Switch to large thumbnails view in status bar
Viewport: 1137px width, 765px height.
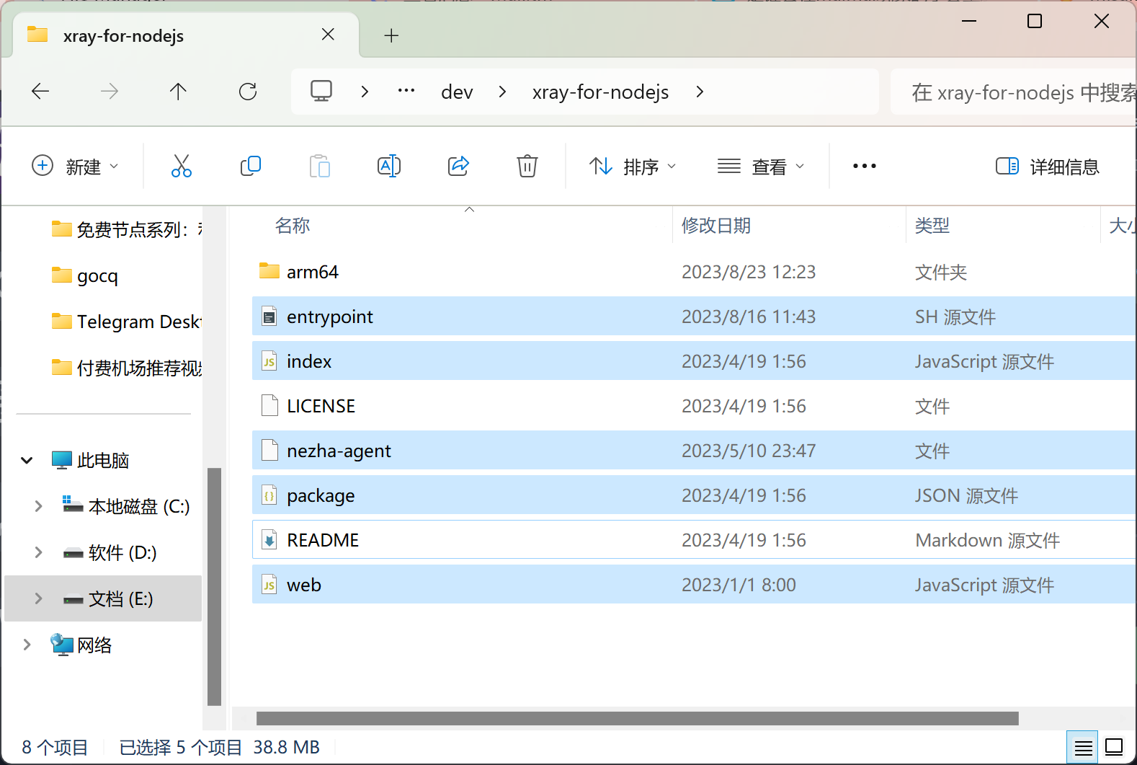1114,748
